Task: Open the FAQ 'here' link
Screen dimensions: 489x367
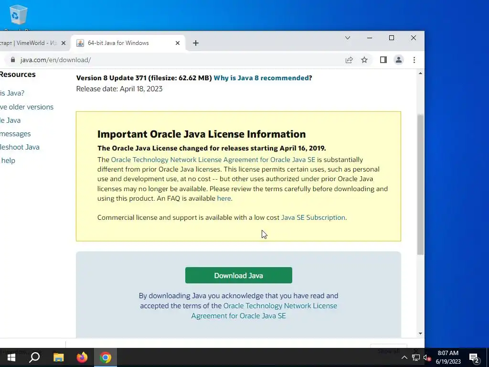Action: click(224, 198)
